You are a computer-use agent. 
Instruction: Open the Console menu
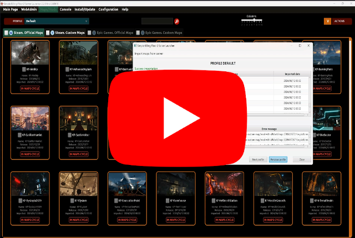tap(65, 9)
